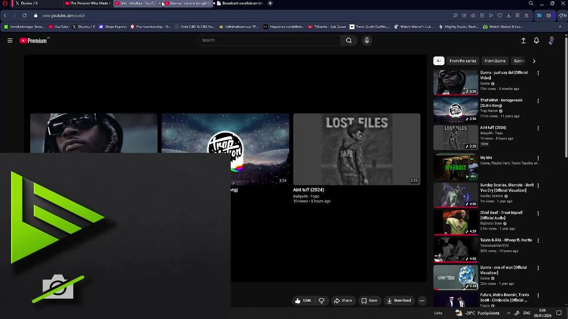Image resolution: width=568 pixels, height=319 pixels.
Task: Open the YouTube bookmark in bar
Action: click(x=59, y=27)
